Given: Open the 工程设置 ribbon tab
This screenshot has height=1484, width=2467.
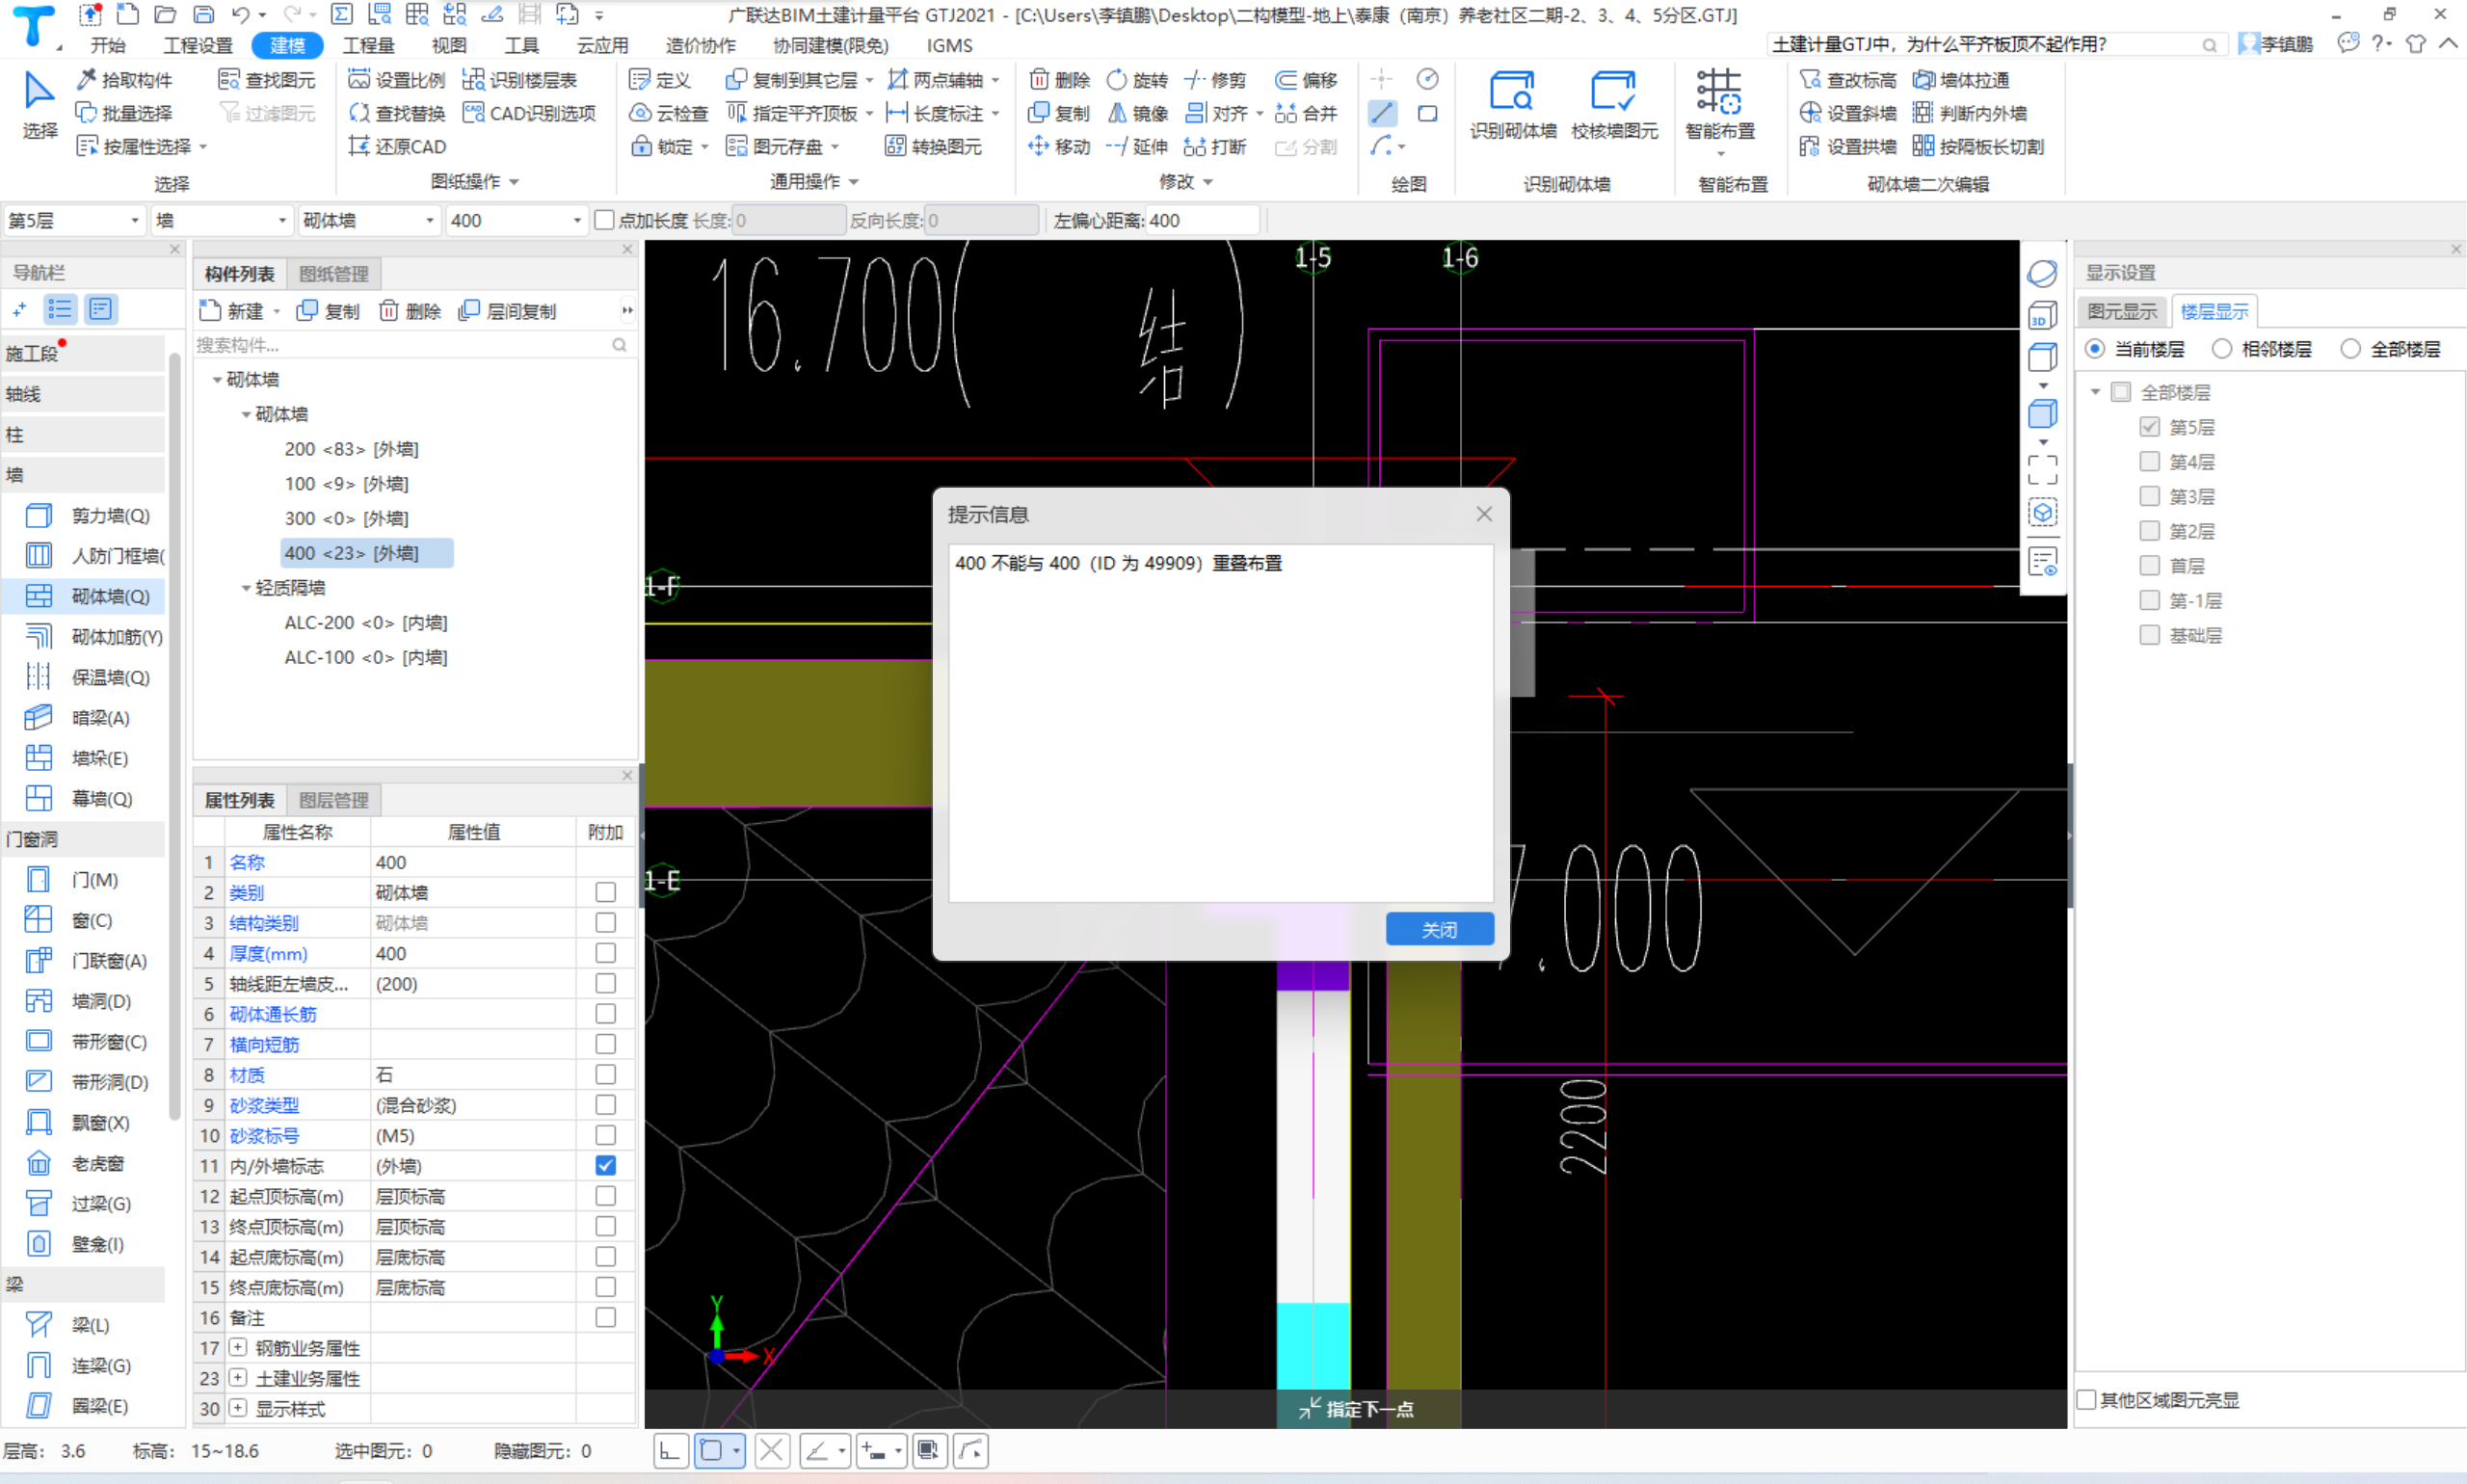Looking at the screenshot, I should click(198, 45).
